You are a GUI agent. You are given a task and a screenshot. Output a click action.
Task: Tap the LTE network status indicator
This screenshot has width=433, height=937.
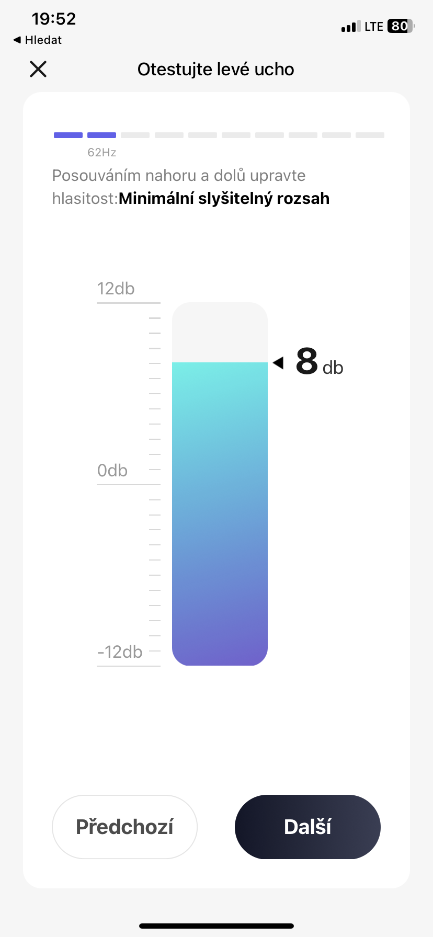[x=374, y=27]
